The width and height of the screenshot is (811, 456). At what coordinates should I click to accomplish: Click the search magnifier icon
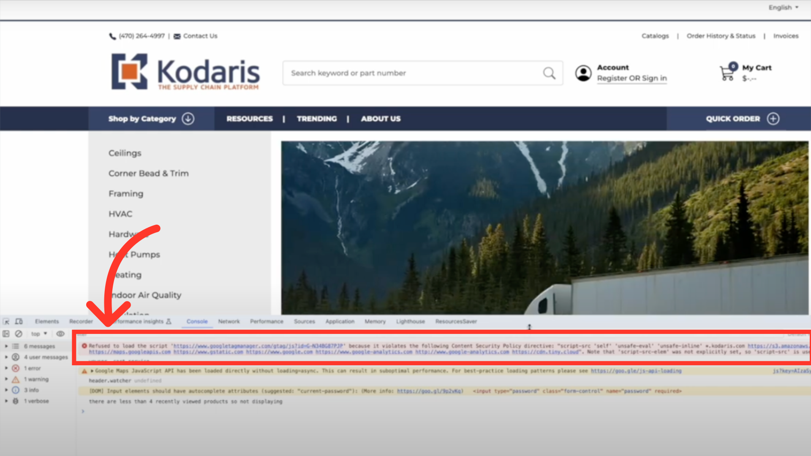(549, 73)
